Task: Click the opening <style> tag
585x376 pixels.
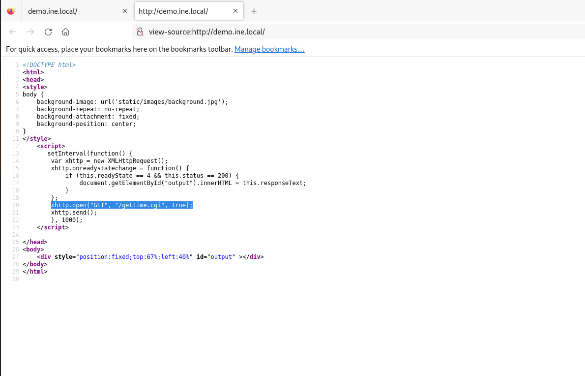Action: pos(35,87)
